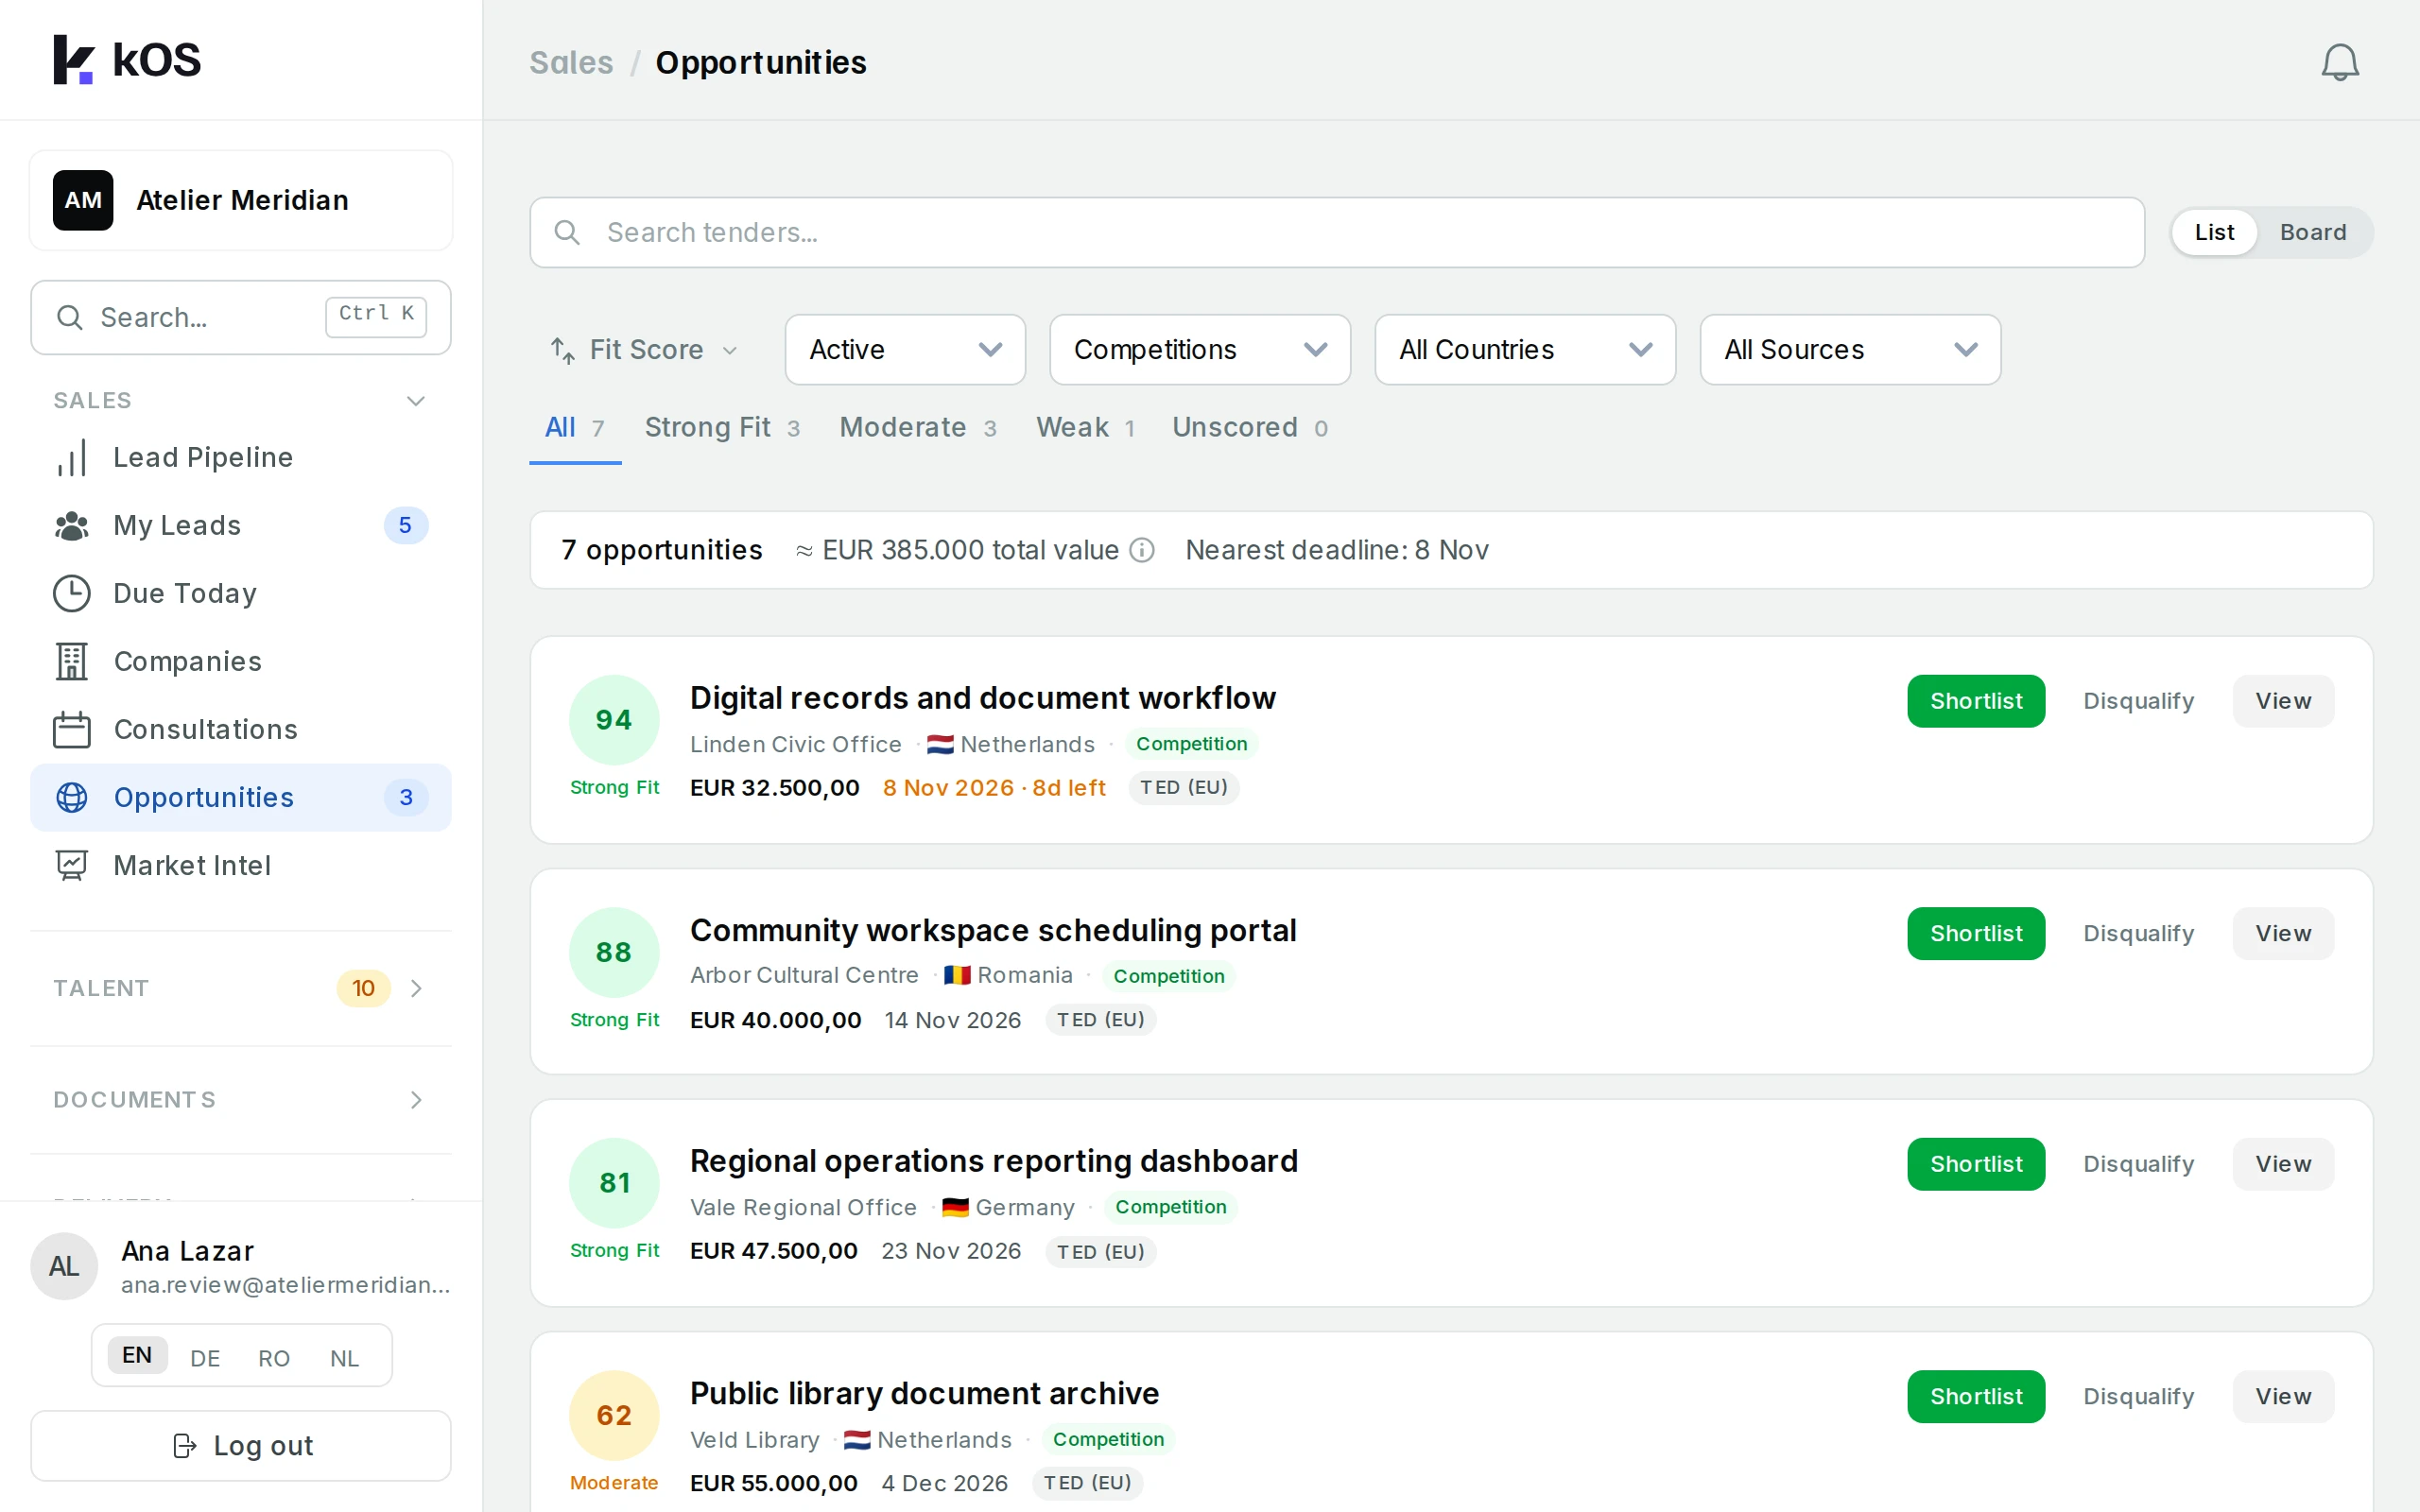Screen dimensions: 2420x1512
Task: Click the Companies building icon
Action: [x=72, y=661]
